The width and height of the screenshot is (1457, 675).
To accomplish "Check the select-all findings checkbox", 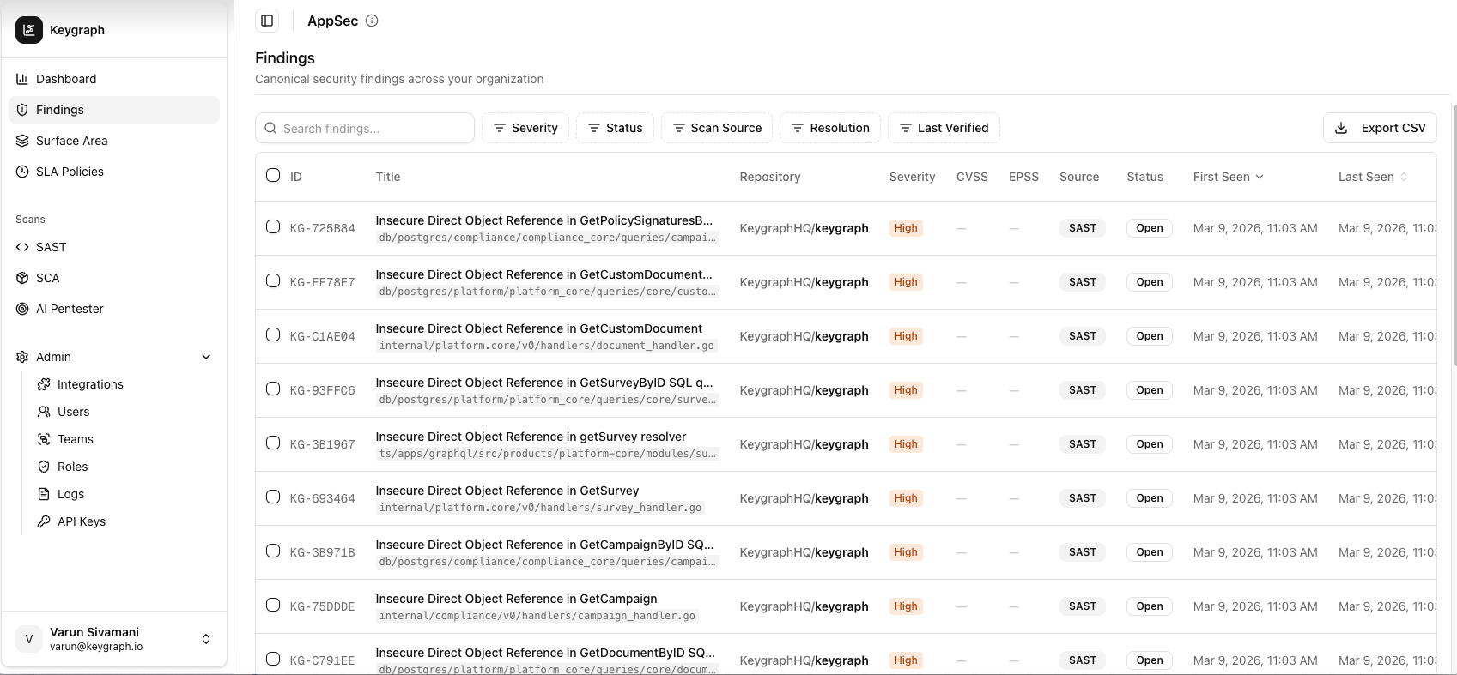I will pyautogui.click(x=273, y=175).
